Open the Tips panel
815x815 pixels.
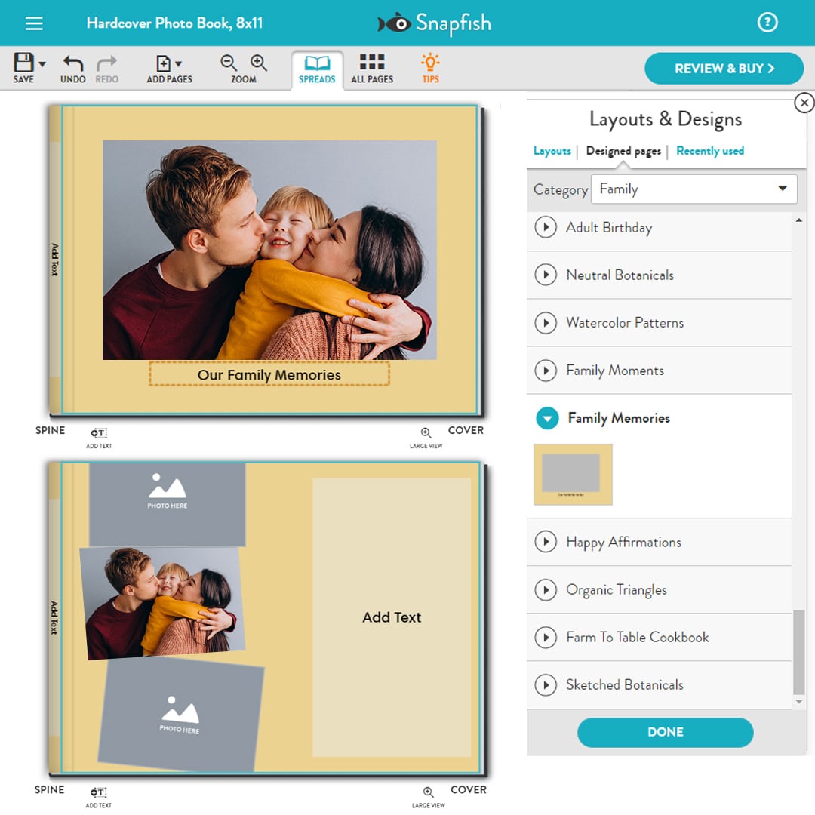429,66
